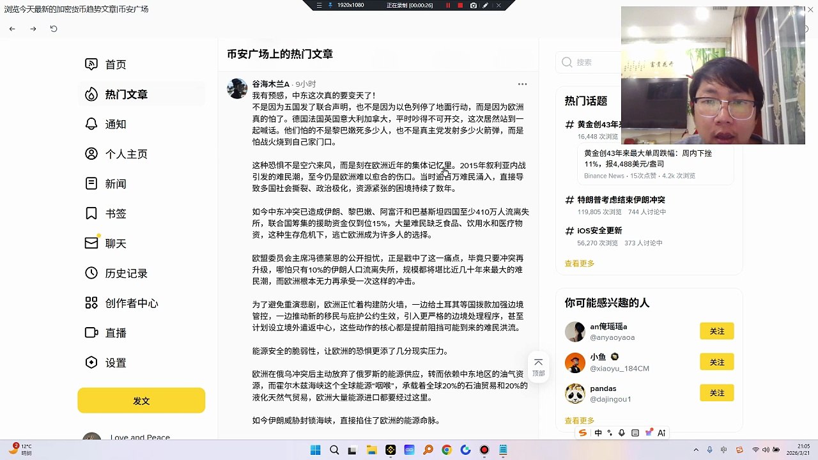Viewport: 818px width, 460px height.
Task: Click browser forward arrow
Action: pyautogui.click(x=33, y=29)
